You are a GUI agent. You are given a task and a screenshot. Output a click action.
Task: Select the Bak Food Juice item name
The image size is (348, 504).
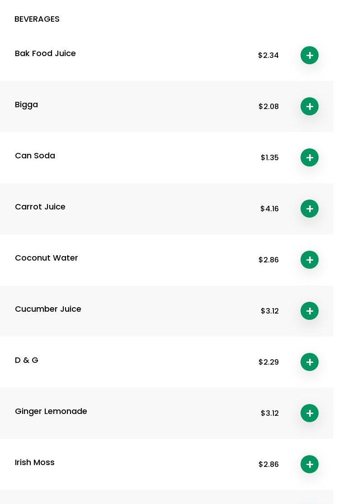tap(45, 53)
